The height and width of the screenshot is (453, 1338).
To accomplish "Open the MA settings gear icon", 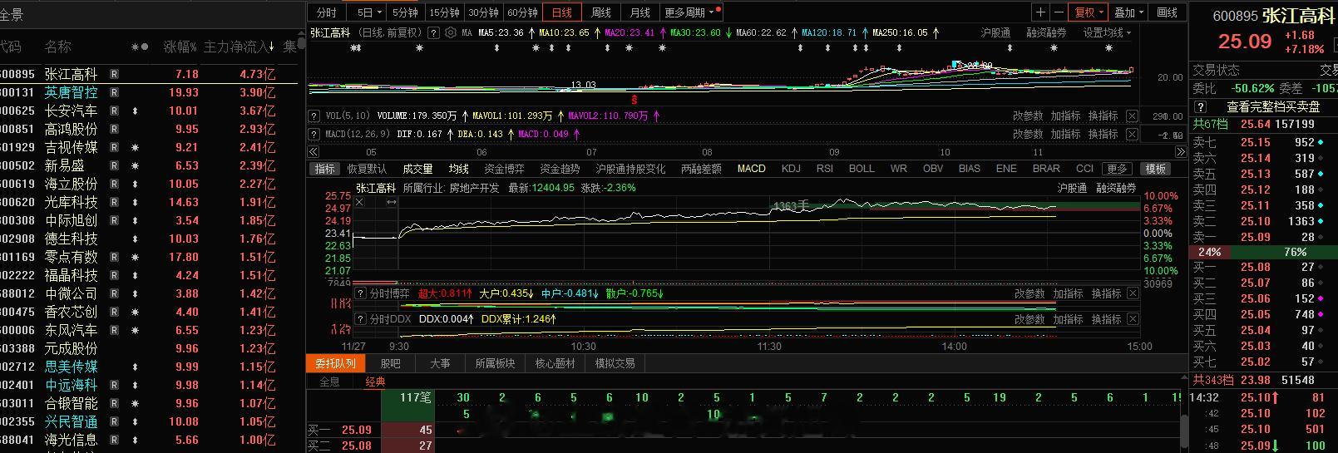I will pyautogui.click(x=451, y=33).
